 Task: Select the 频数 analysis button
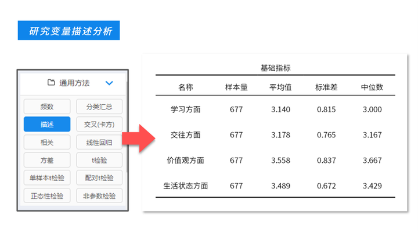click(x=47, y=106)
